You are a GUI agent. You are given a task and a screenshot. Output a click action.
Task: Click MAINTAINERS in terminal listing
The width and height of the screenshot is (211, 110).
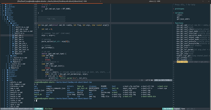pyautogui.click(x=94, y=88)
